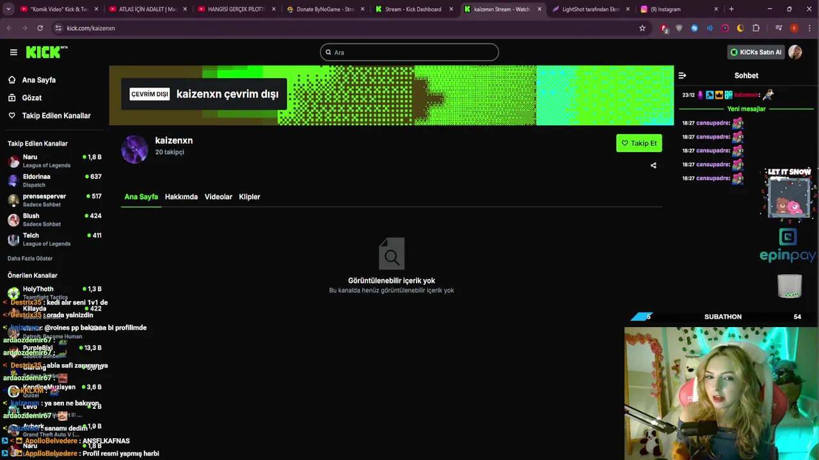819x460 pixels.
Task: Click KICKs Satın Al button
Action: click(x=756, y=52)
